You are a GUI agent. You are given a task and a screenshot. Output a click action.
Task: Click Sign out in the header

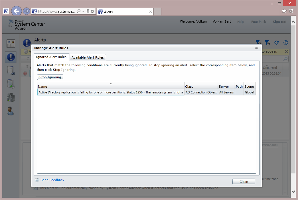(279, 22)
